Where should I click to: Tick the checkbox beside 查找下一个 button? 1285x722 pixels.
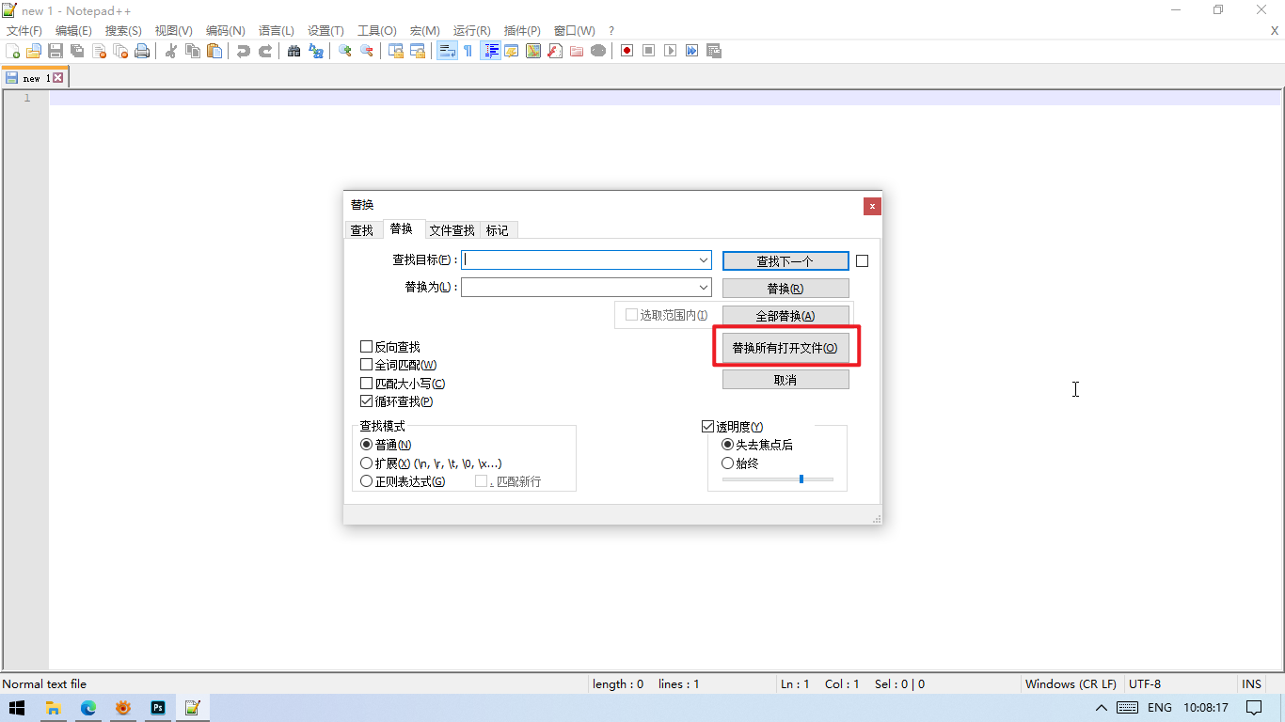coord(862,260)
